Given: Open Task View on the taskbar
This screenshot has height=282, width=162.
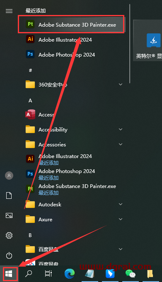Looking at the screenshot, I should [x=48, y=274].
